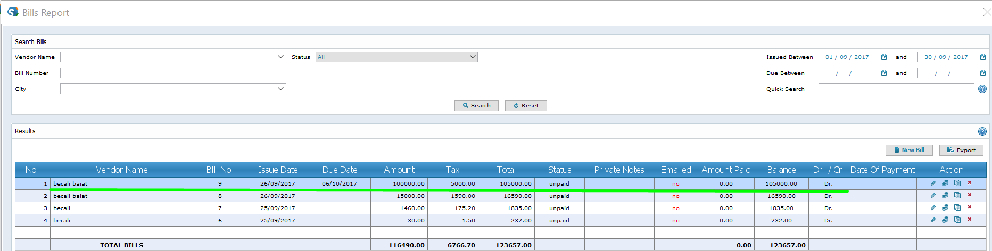992x251 pixels.
Task: Click the Results panel help icon
Action: (x=982, y=131)
